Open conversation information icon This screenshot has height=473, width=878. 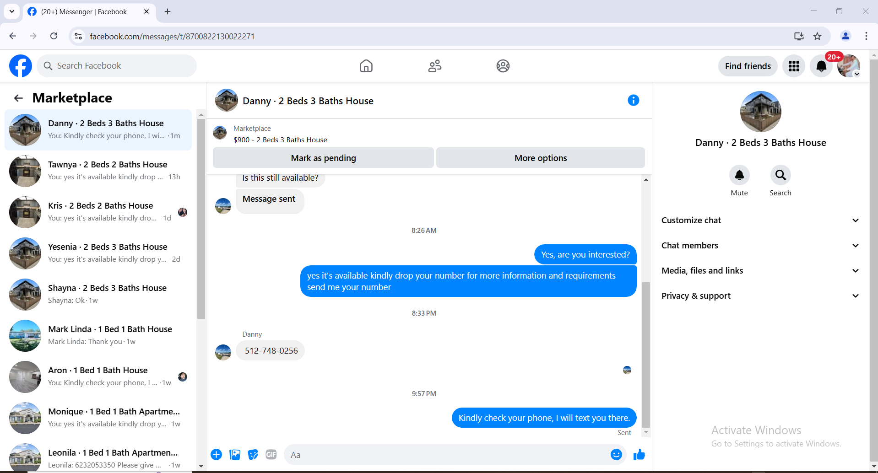pos(634,100)
